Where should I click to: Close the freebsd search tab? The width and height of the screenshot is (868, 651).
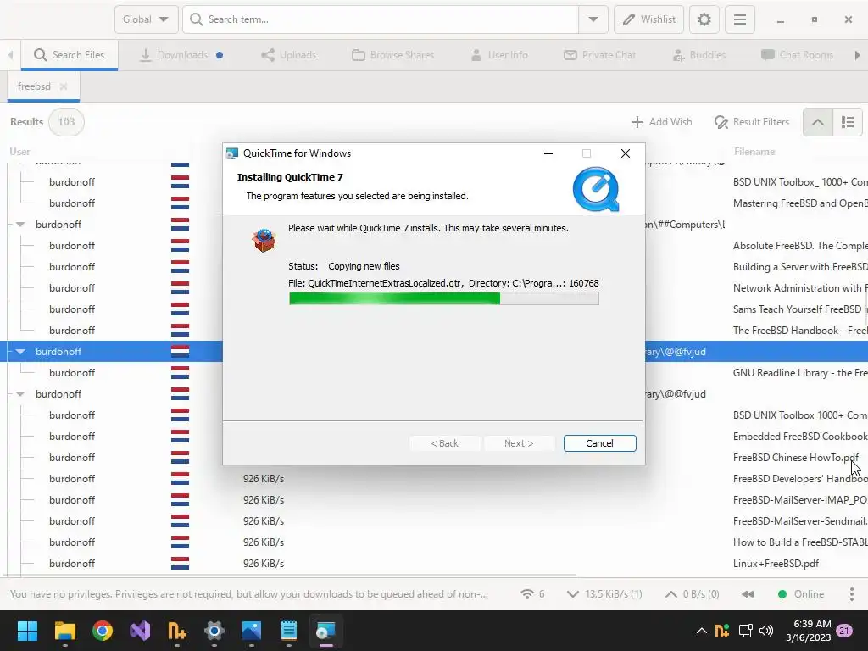coord(64,86)
